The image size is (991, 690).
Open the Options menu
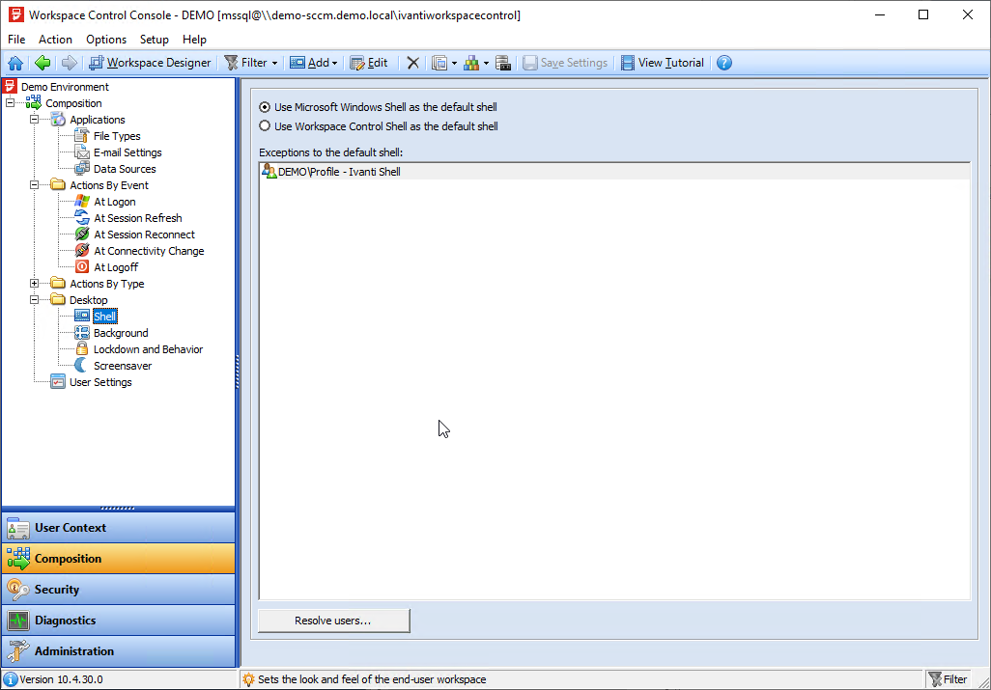(106, 40)
